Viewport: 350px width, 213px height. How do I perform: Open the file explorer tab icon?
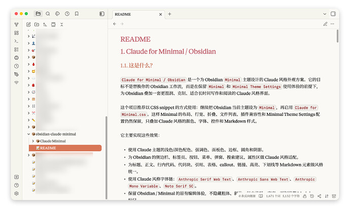[38, 14]
